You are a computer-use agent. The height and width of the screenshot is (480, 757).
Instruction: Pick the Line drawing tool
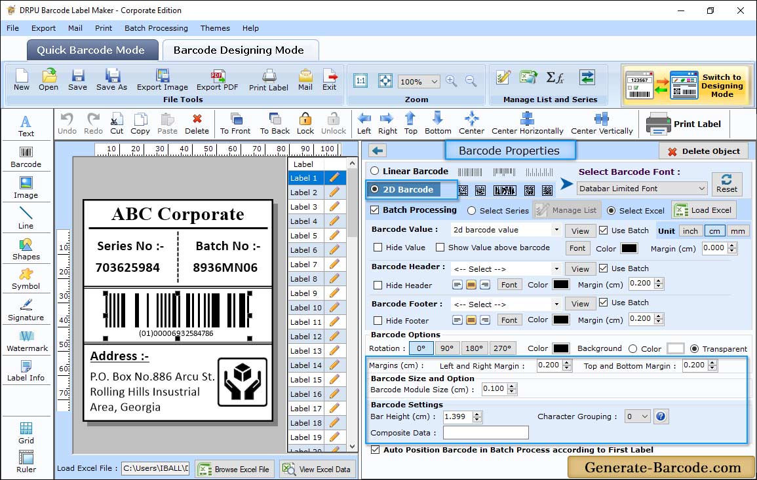[26, 218]
